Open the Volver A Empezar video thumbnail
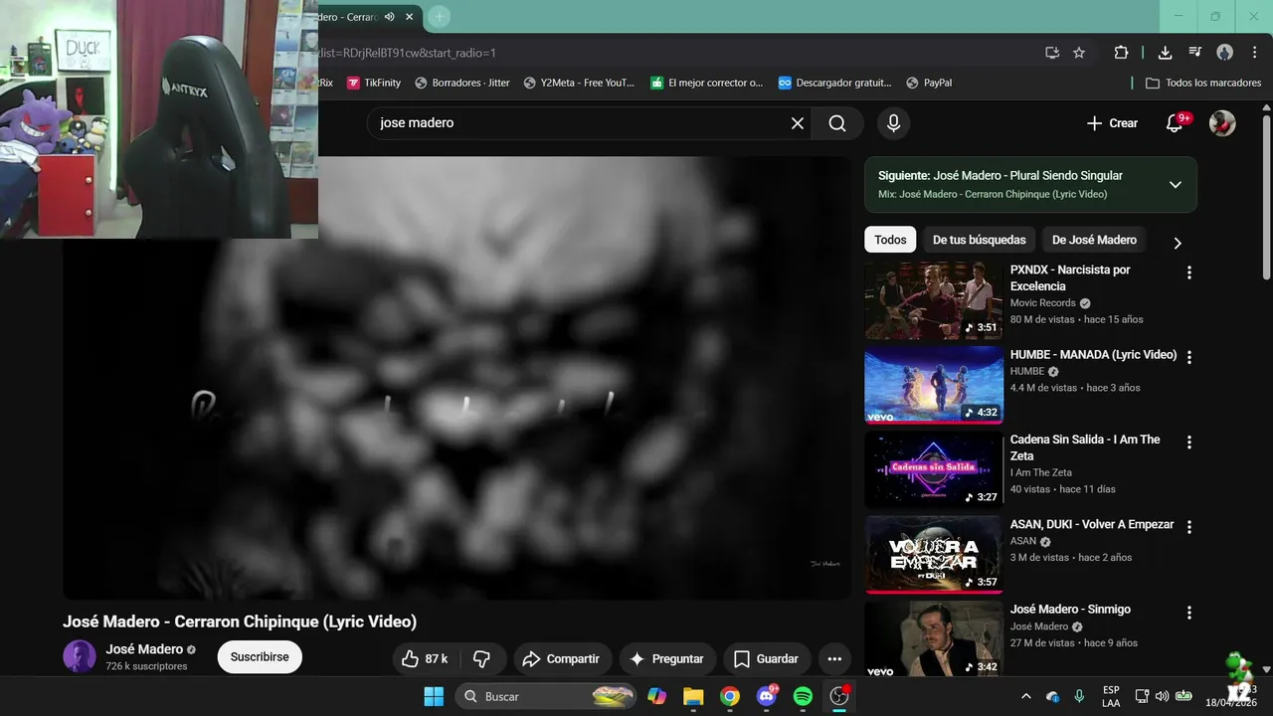 coord(934,555)
